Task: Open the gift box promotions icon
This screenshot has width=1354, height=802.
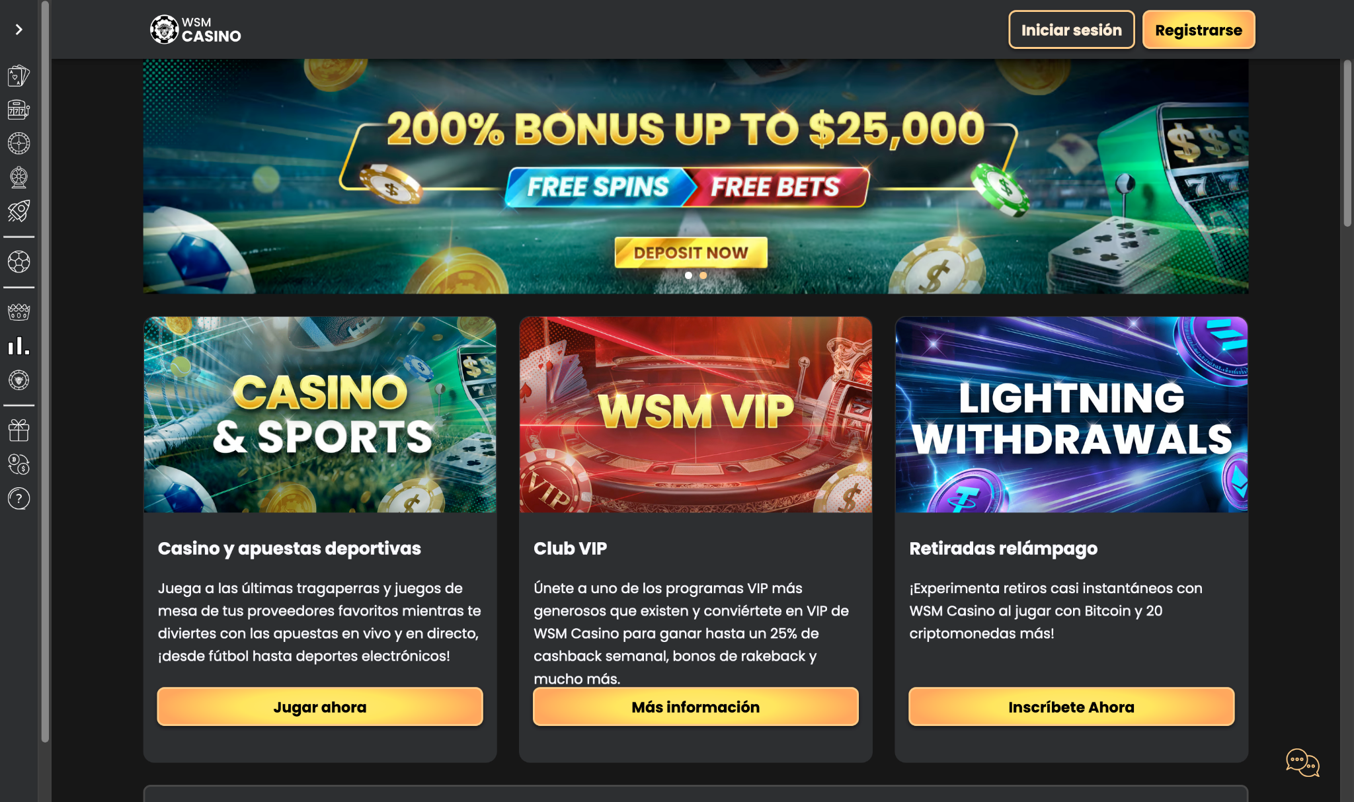Action: click(x=19, y=430)
